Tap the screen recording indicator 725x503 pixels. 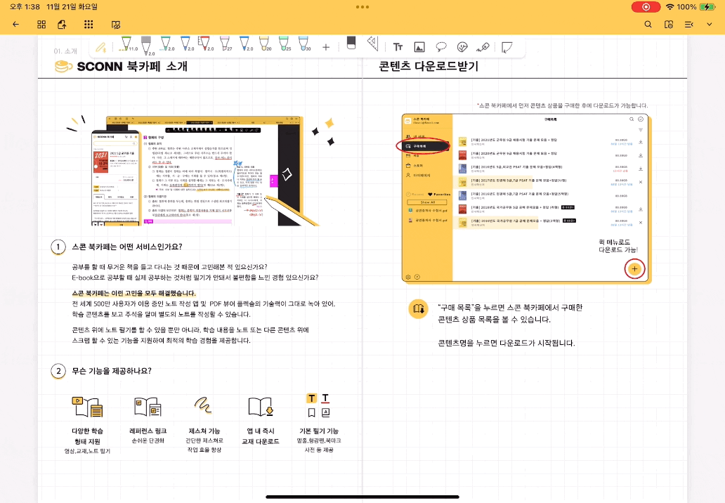[646, 7]
